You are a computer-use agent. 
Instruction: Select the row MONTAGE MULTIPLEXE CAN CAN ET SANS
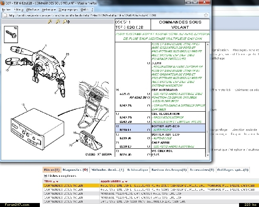[x=151, y=197]
